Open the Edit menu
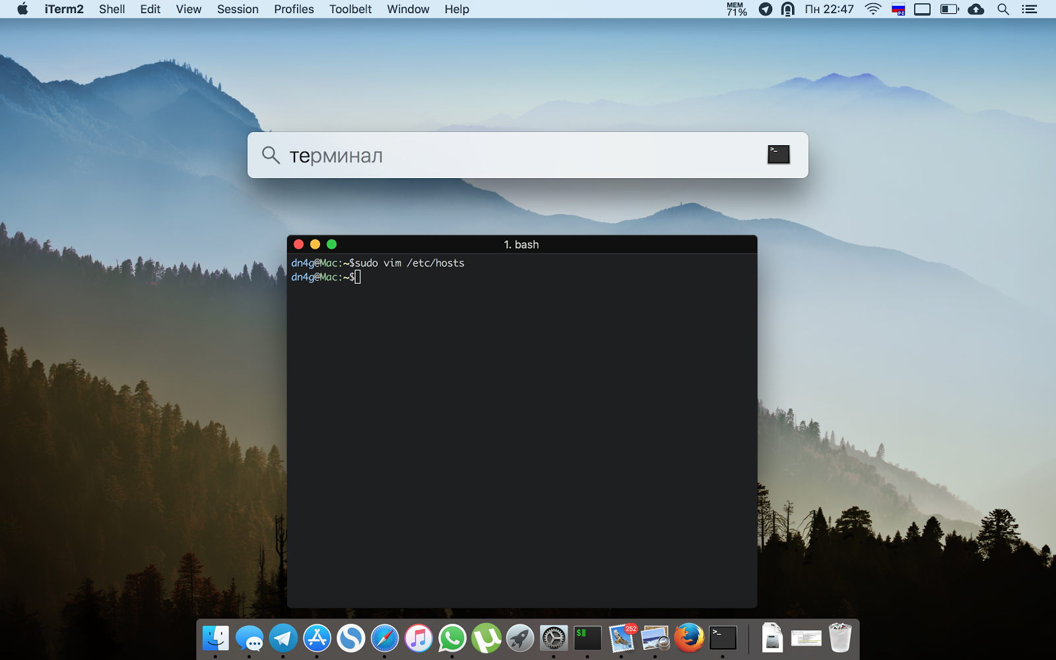The height and width of the screenshot is (660, 1056). 150,9
